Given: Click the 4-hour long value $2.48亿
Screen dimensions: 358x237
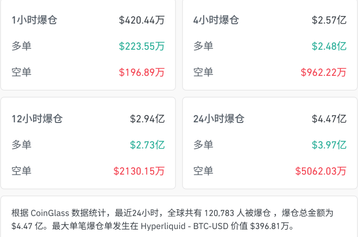Looking at the screenshot, I should pyautogui.click(x=329, y=46).
